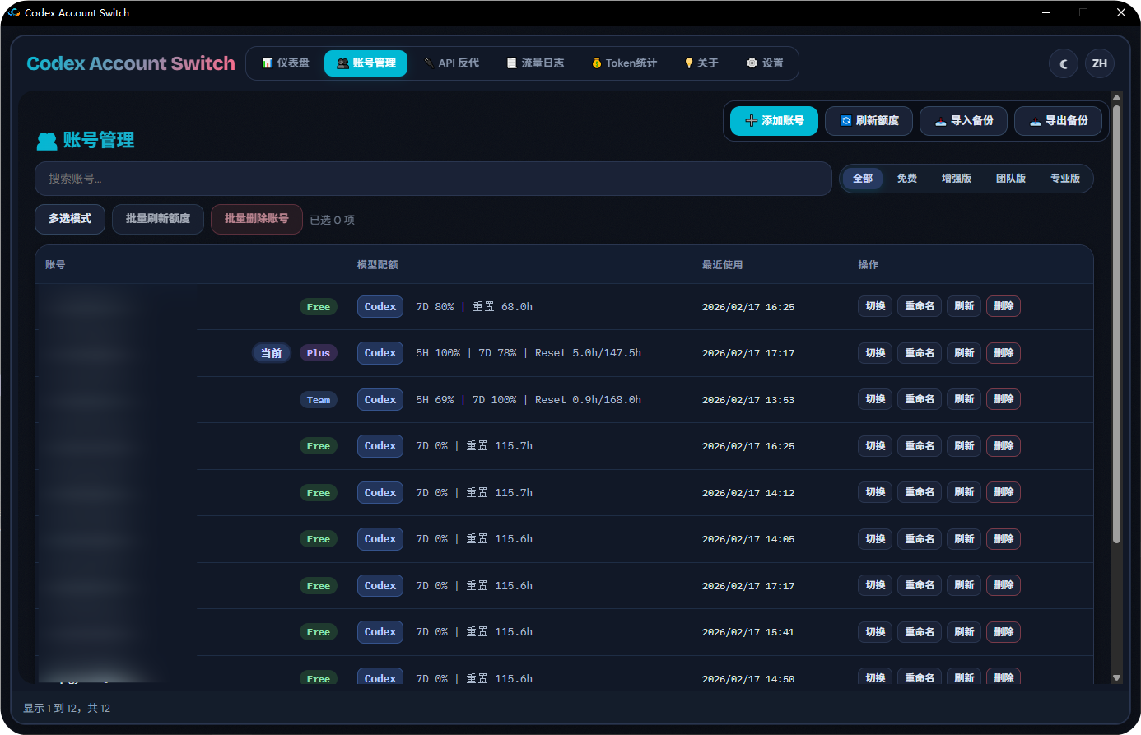The height and width of the screenshot is (735, 1141).
Task: Click 重命名 for the Team account
Action: point(920,399)
